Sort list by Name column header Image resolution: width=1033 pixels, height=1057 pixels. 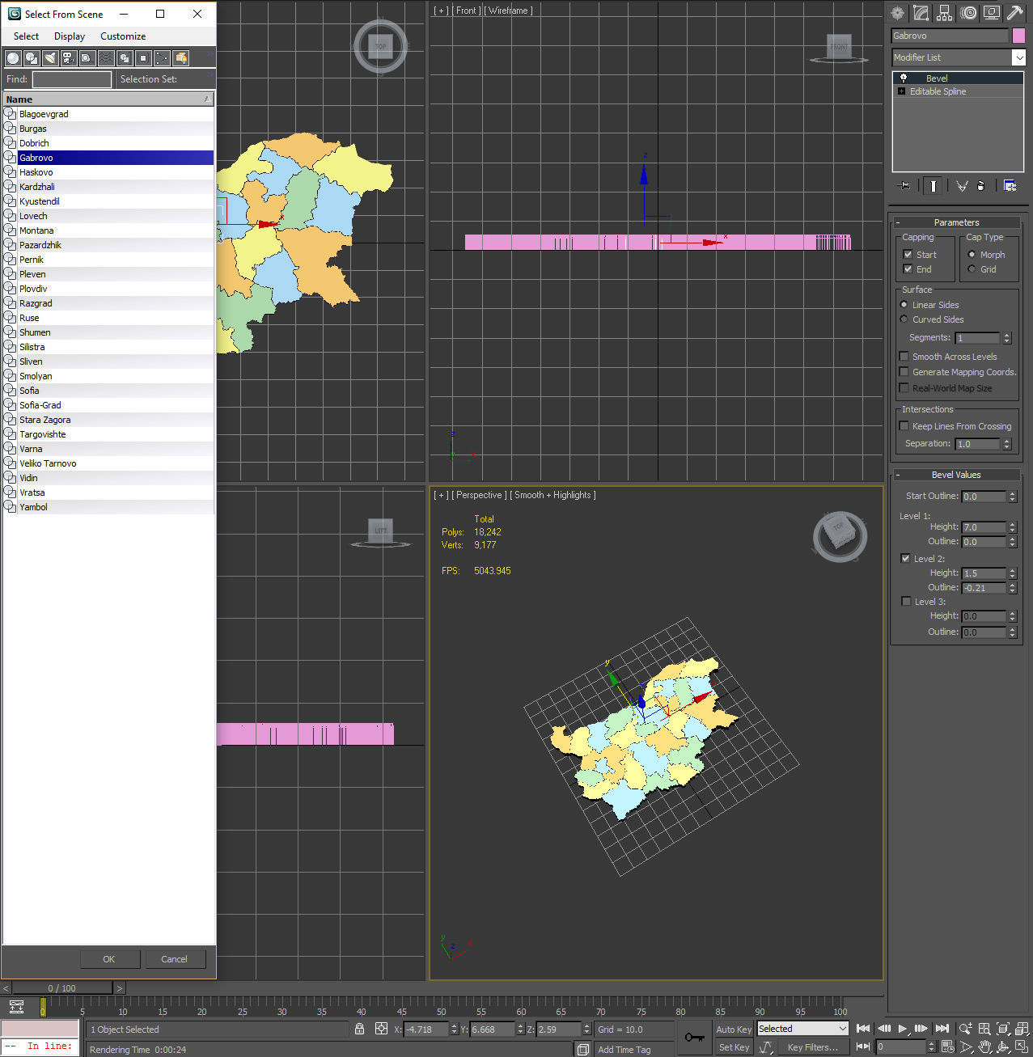[108, 99]
